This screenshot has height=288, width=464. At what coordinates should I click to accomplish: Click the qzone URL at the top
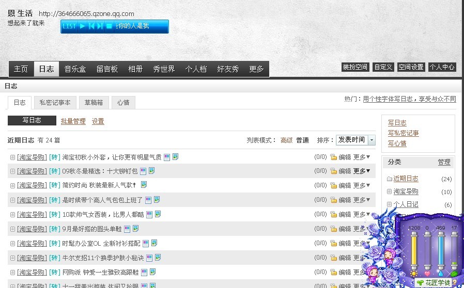click(x=86, y=14)
